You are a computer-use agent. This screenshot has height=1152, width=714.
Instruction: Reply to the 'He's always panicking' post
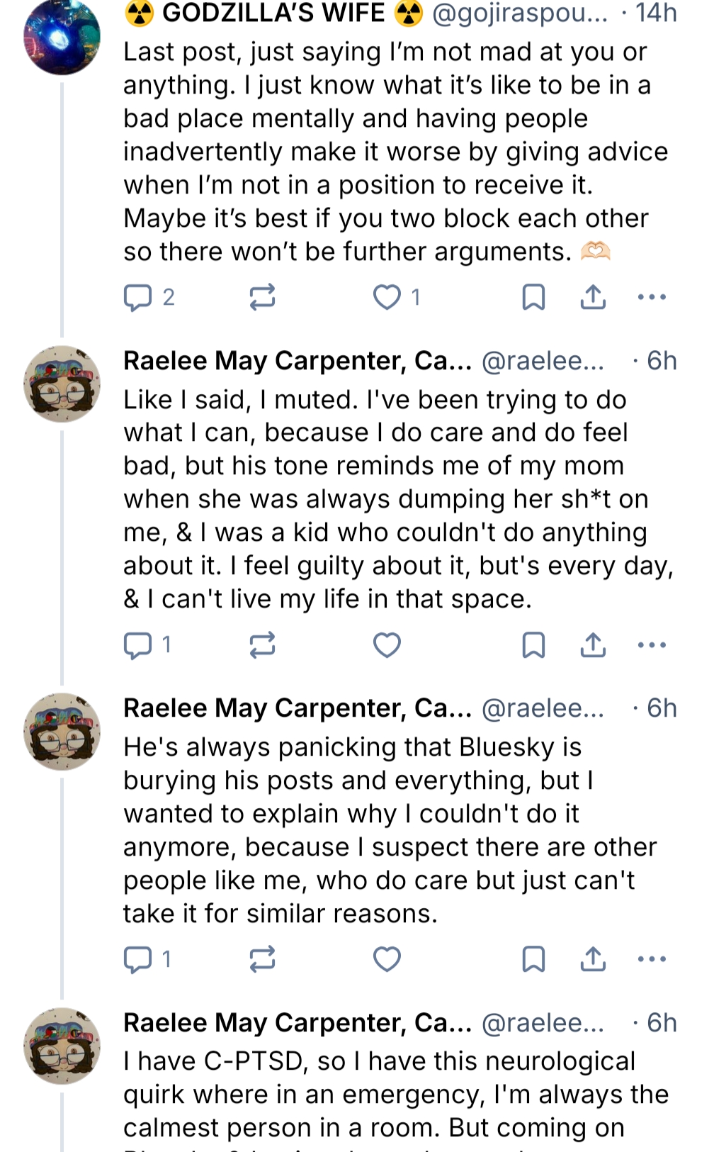(x=138, y=959)
